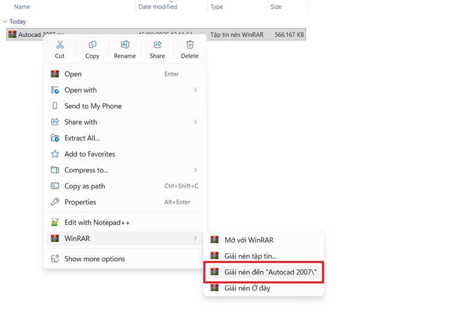This screenshot has width=456, height=323.
Task: Click the Copy icon in context menu
Action: [92, 45]
